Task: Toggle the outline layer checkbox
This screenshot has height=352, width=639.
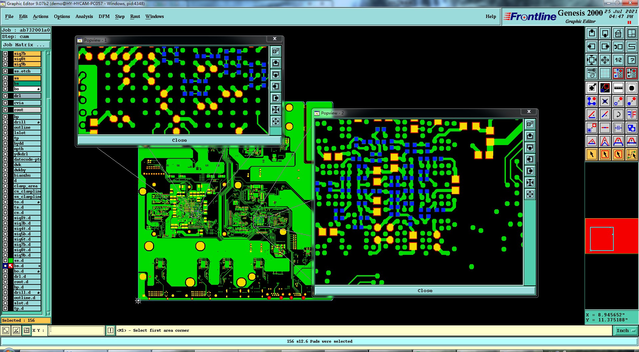Action: [x=5, y=127]
